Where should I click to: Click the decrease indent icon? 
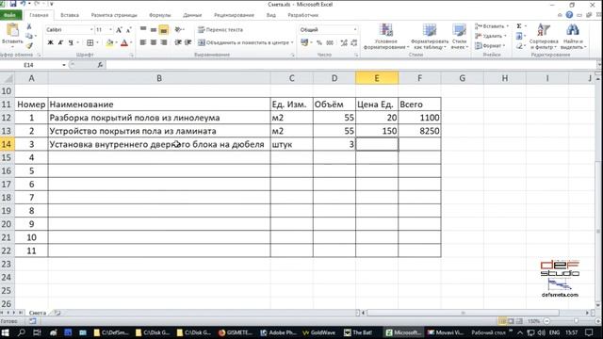click(178, 42)
